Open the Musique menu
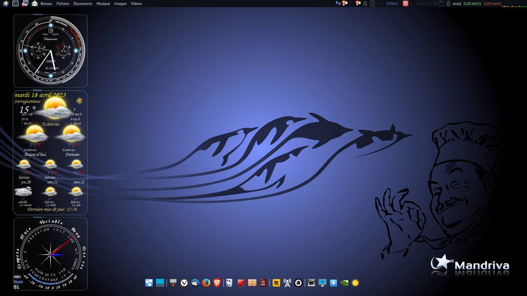 click(103, 4)
